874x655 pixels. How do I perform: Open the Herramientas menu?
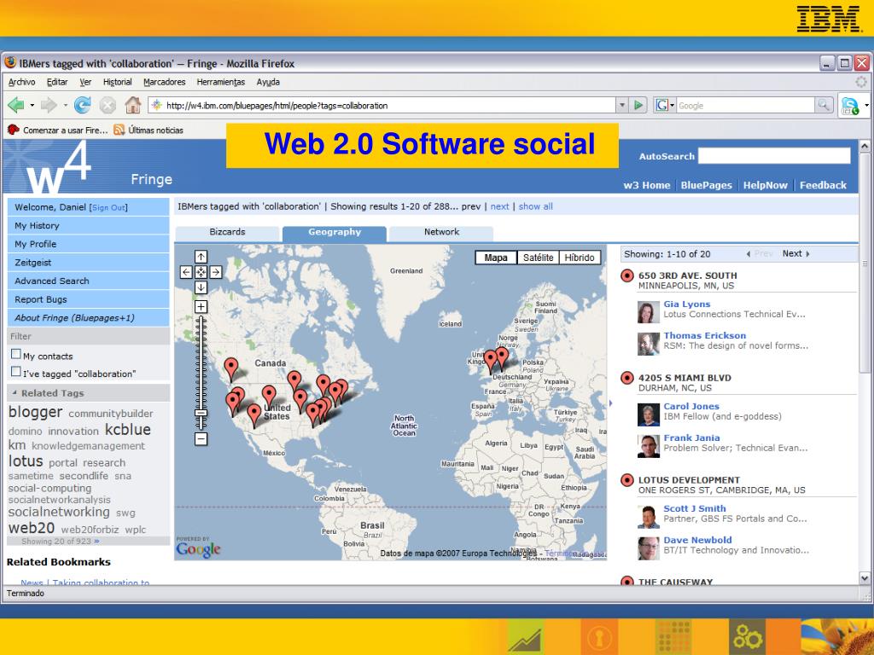[221, 82]
